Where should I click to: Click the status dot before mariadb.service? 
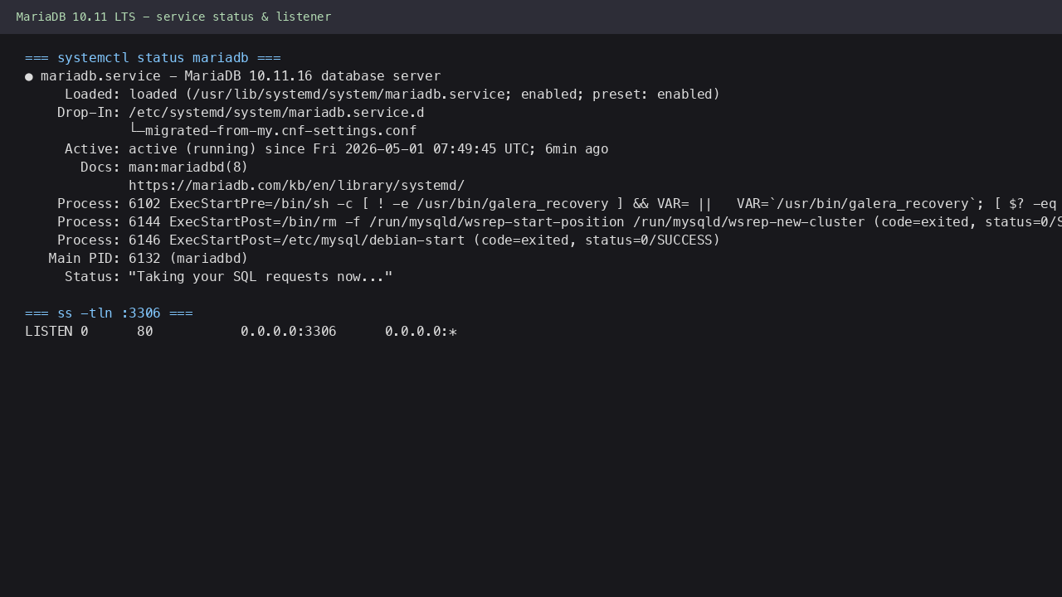click(x=29, y=76)
